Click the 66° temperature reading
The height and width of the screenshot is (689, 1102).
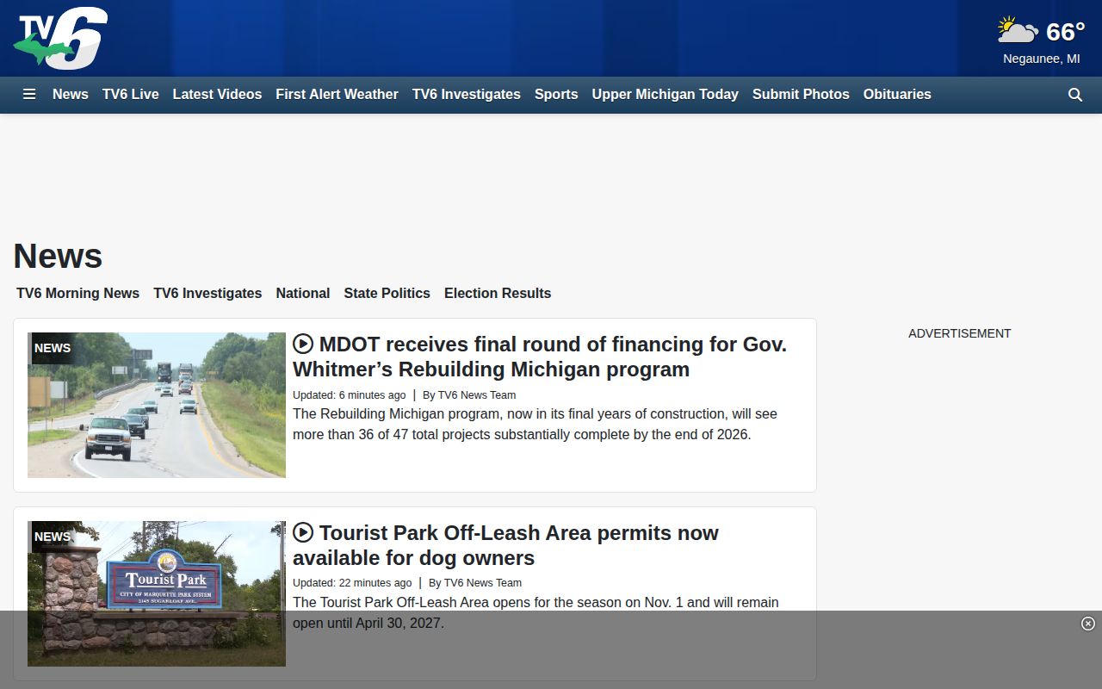[x=1065, y=32]
